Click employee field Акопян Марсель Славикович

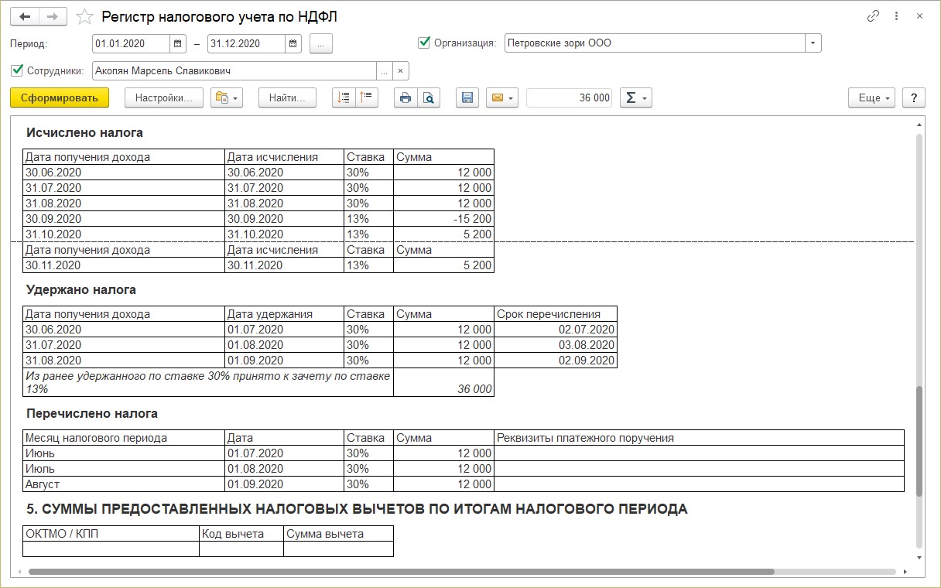(x=234, y=71)
